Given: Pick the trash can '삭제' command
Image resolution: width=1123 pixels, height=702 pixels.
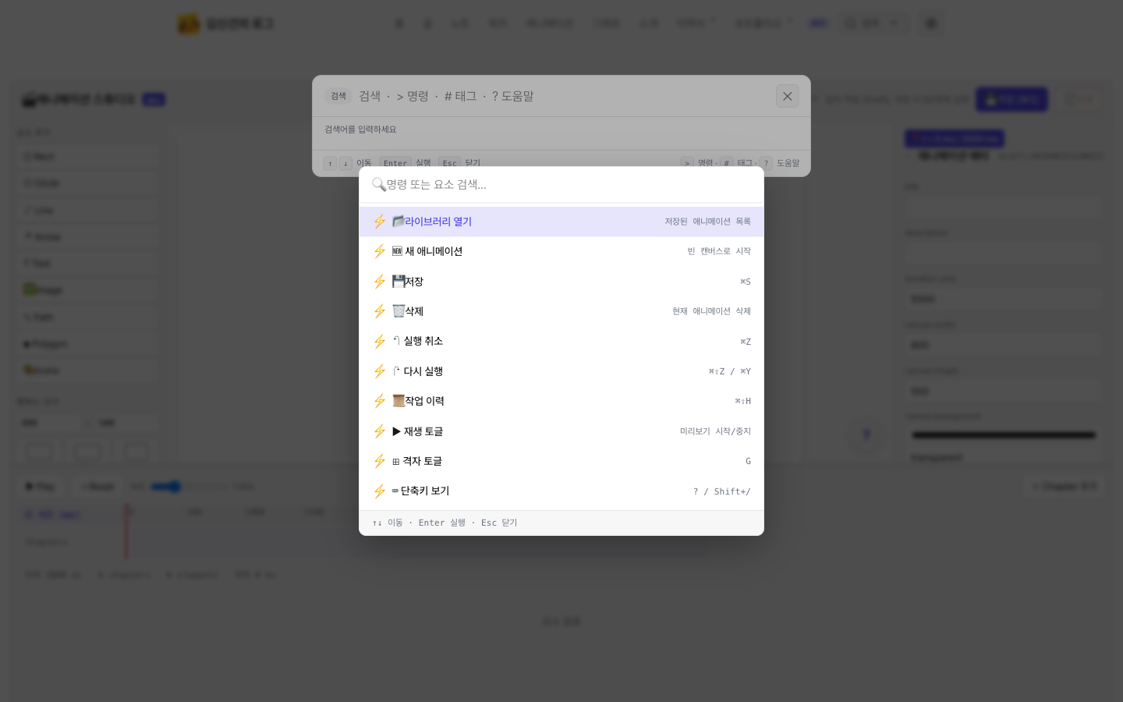Looking at the screenshot, I should (x=561, y=311).
